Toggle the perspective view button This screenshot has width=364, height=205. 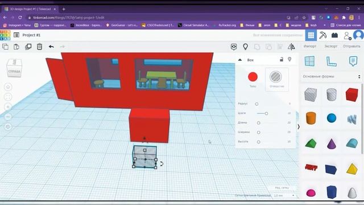[8, 126]
